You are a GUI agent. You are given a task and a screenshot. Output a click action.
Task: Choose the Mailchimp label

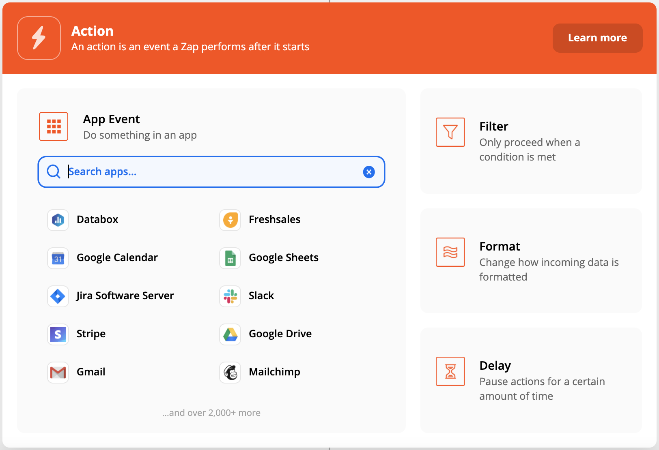274,372
